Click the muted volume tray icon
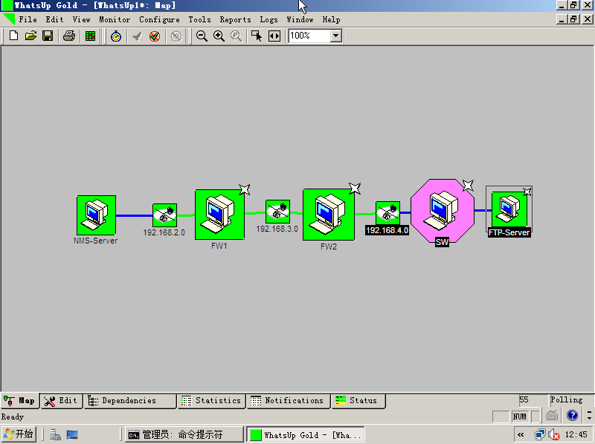This screenshot has height=444, width=595. (554, 434)
